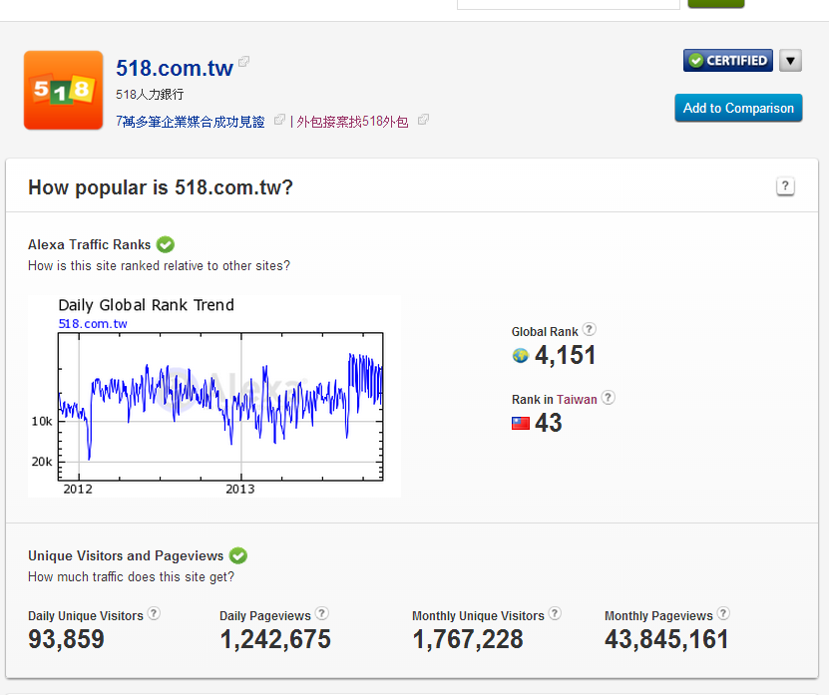
Task: Click the 518 orange site logo
Action: pos(63,90)
